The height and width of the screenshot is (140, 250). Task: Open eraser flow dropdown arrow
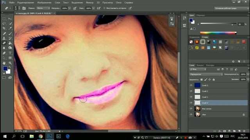(x=93, y=8)
